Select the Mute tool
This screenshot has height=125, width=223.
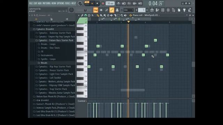pyautogui.click(x=111, y=15)
